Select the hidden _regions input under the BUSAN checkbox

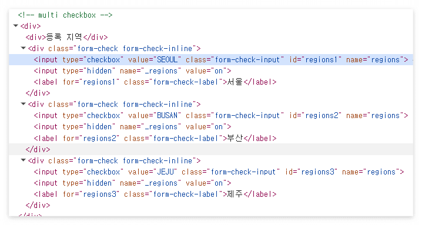point(132,127)
